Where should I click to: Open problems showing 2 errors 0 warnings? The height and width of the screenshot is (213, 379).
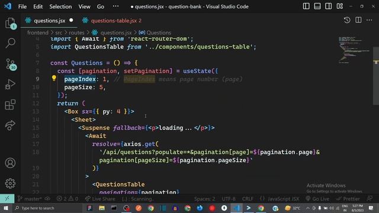[x=68, y=199]
